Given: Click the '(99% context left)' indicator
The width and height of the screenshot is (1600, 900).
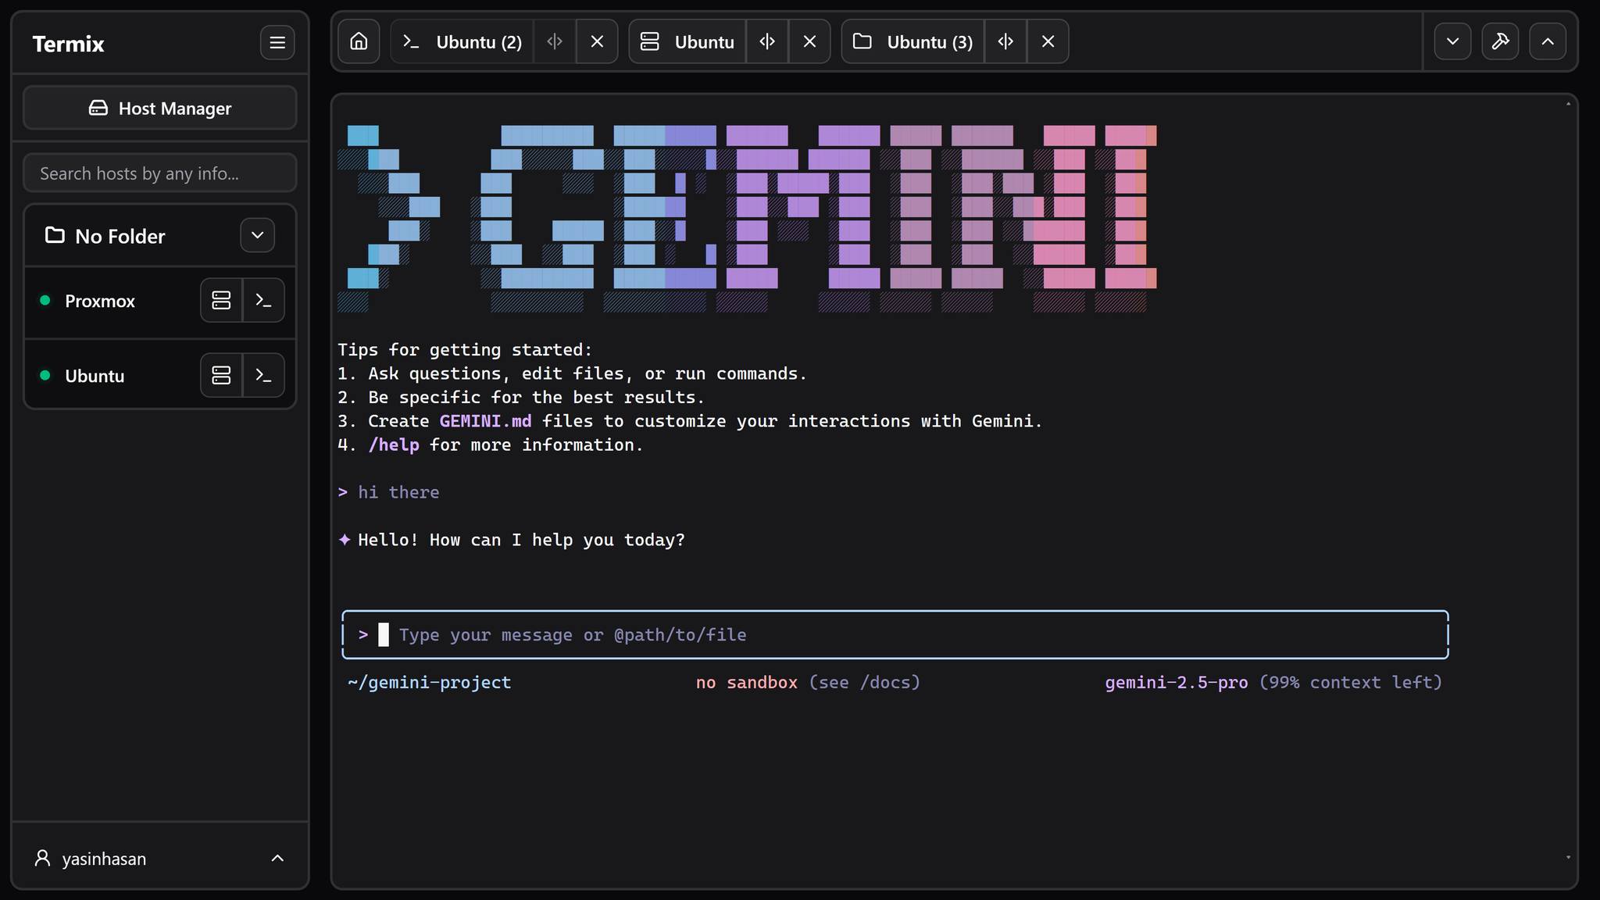Looking at the screenshot, I should [1351, 682].
